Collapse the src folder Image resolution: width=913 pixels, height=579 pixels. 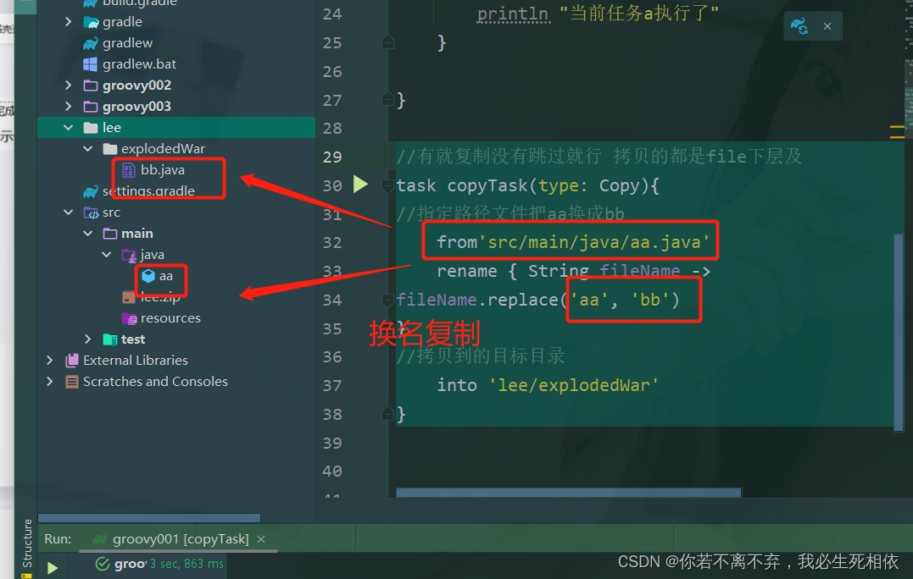pyautogui.click(x=68, y=212)
